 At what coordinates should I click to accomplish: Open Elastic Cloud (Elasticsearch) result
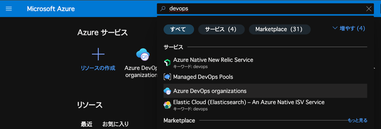265,105
